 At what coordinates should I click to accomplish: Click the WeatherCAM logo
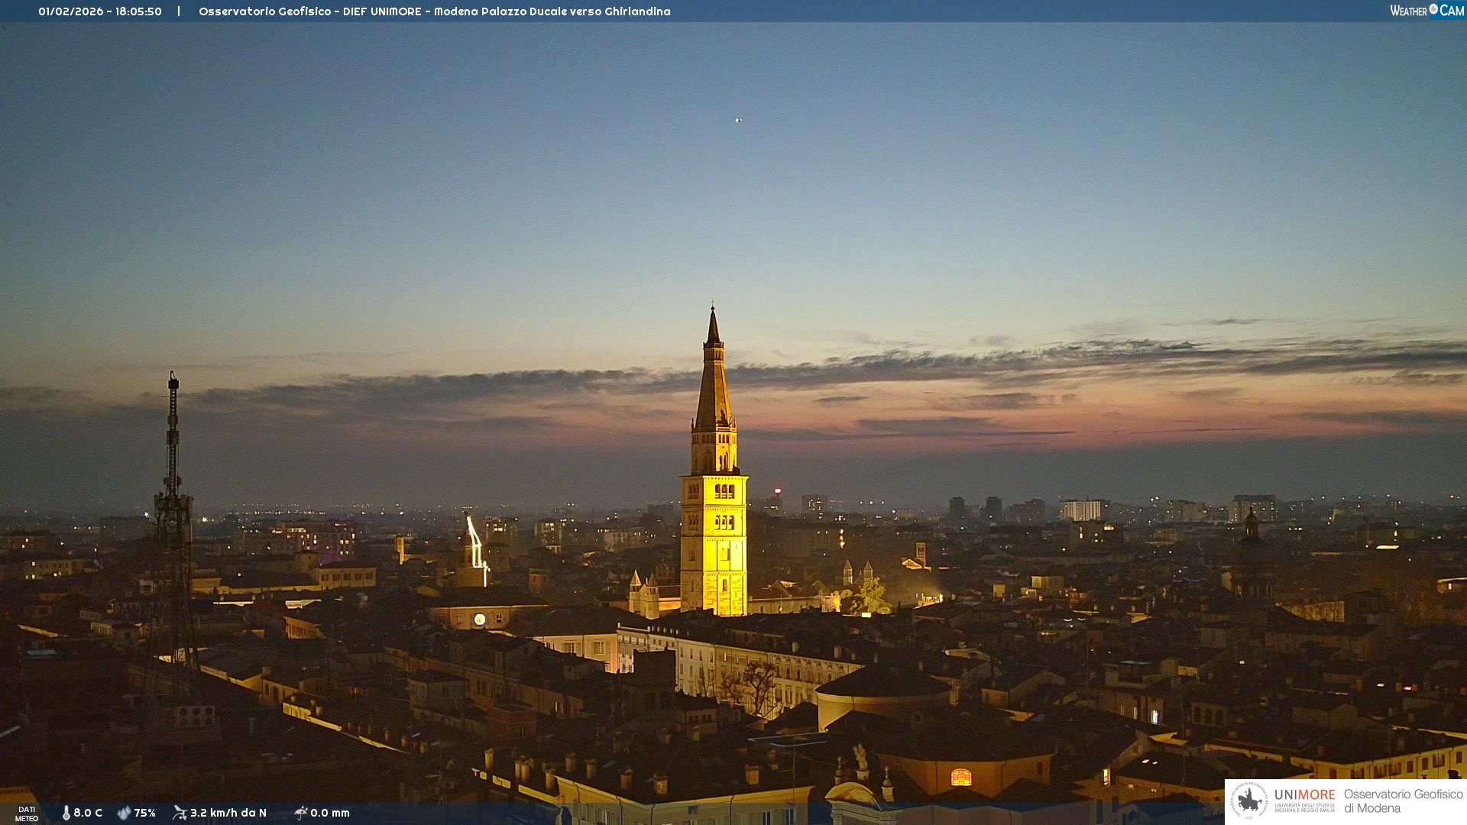pyautogui.click(x=1427, y=11)
